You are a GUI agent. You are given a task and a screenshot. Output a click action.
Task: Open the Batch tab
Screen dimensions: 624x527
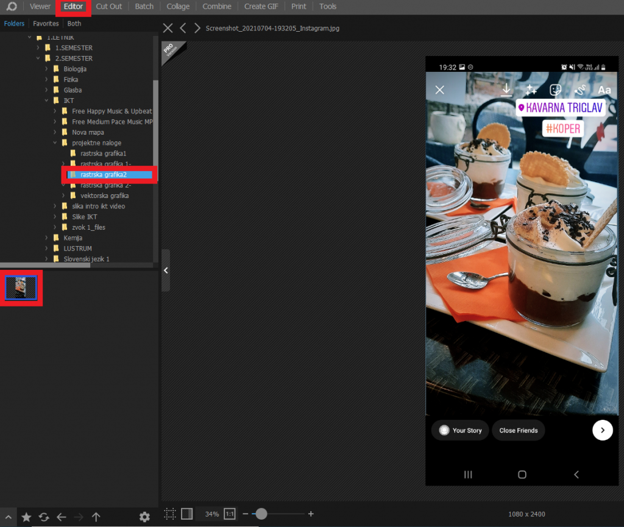point(144,6)
